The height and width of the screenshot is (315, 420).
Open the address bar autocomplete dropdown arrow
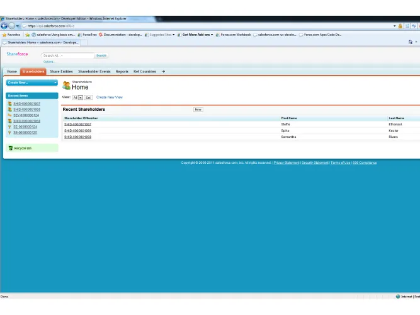(395, 26)
